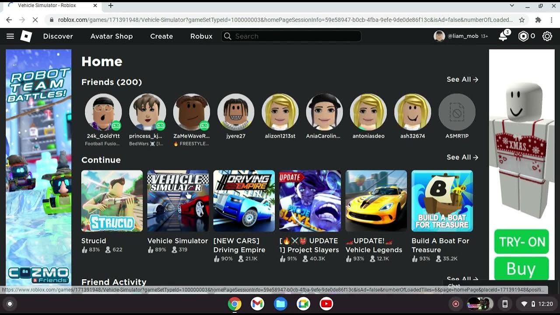Open princess_kj friend avatar

point(147,112)
